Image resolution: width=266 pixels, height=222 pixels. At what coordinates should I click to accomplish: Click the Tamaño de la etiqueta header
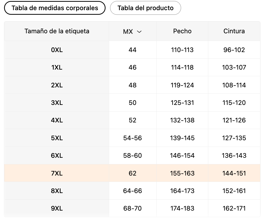(x=57, y=31)
